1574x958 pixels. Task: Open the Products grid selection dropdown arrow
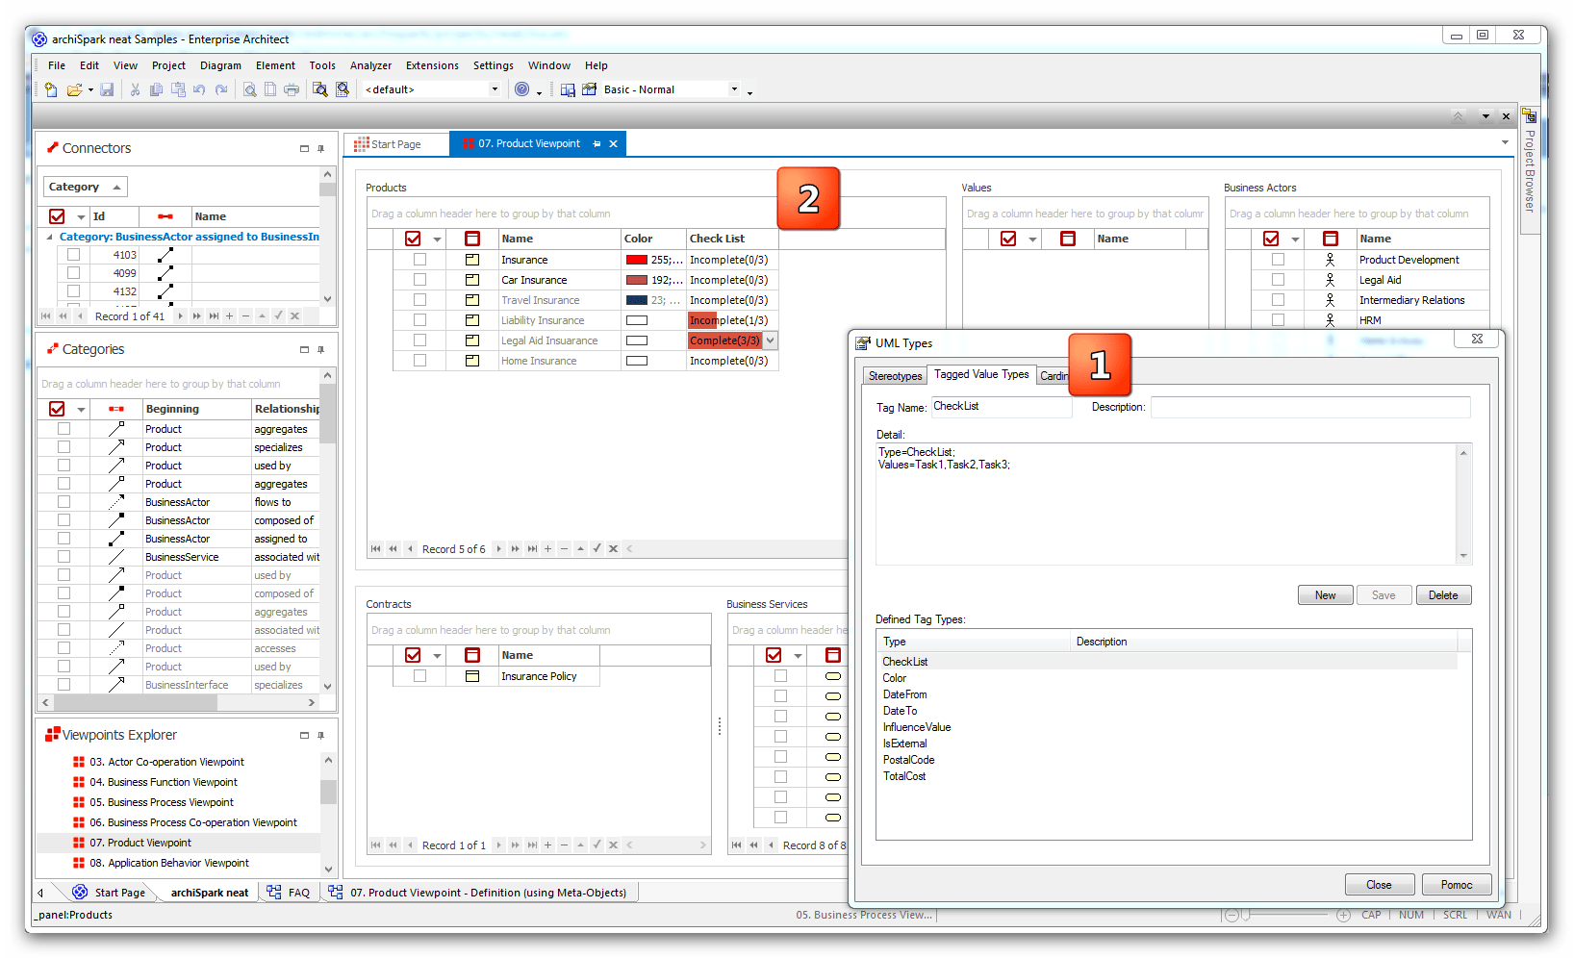(x=437, y=239)
